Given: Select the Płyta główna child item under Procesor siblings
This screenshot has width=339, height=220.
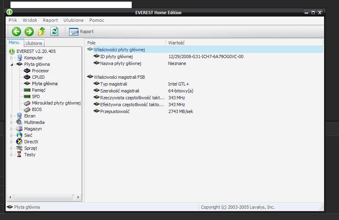Looking at the screenshot, I should pyautogui.click(x=44, y=84).
